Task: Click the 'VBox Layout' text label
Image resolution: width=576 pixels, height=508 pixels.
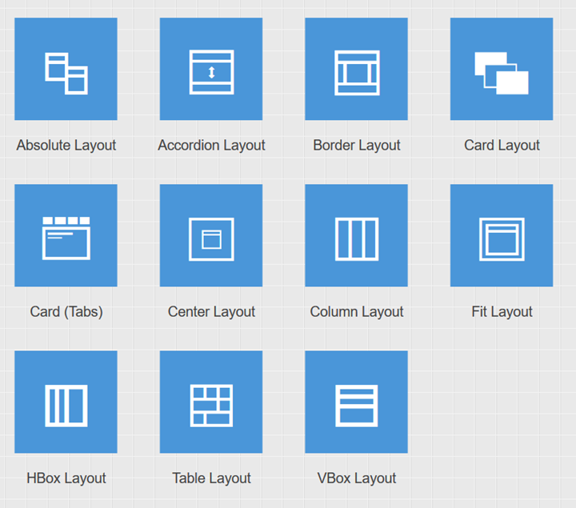Action: (356, 478)
